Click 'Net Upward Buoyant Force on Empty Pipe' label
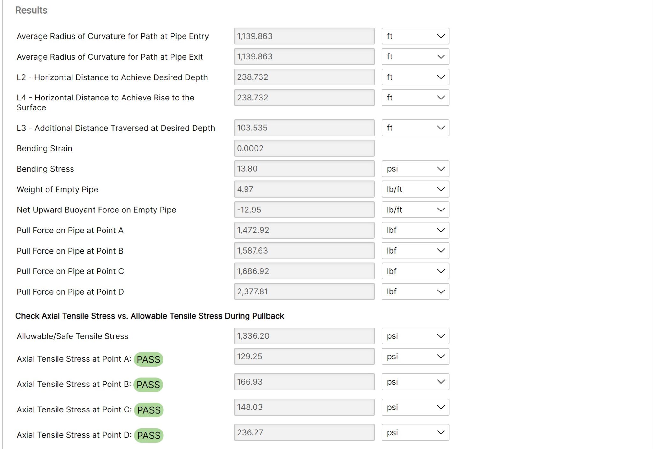Image resolution: width=654 pixels, height=449 pixels. (x=96, y=210)
